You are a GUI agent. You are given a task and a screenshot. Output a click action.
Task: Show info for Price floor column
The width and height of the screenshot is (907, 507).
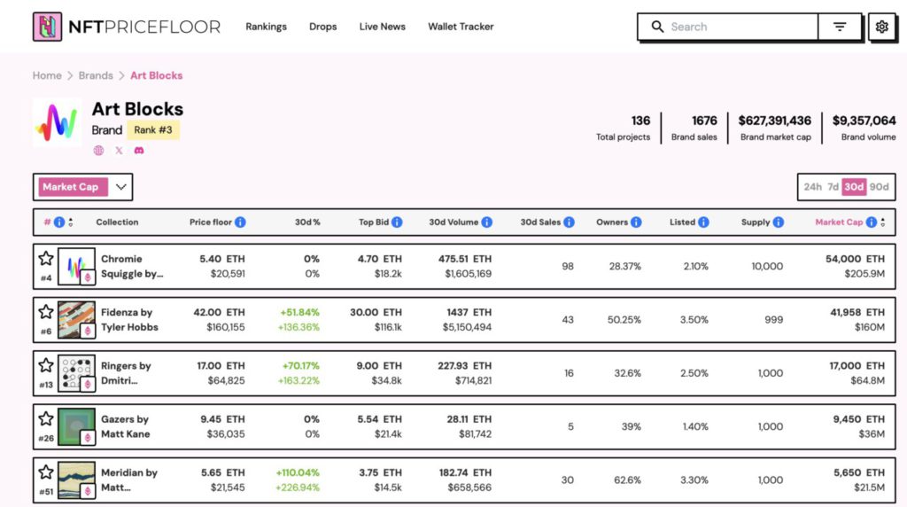click(x=240, y=222)
